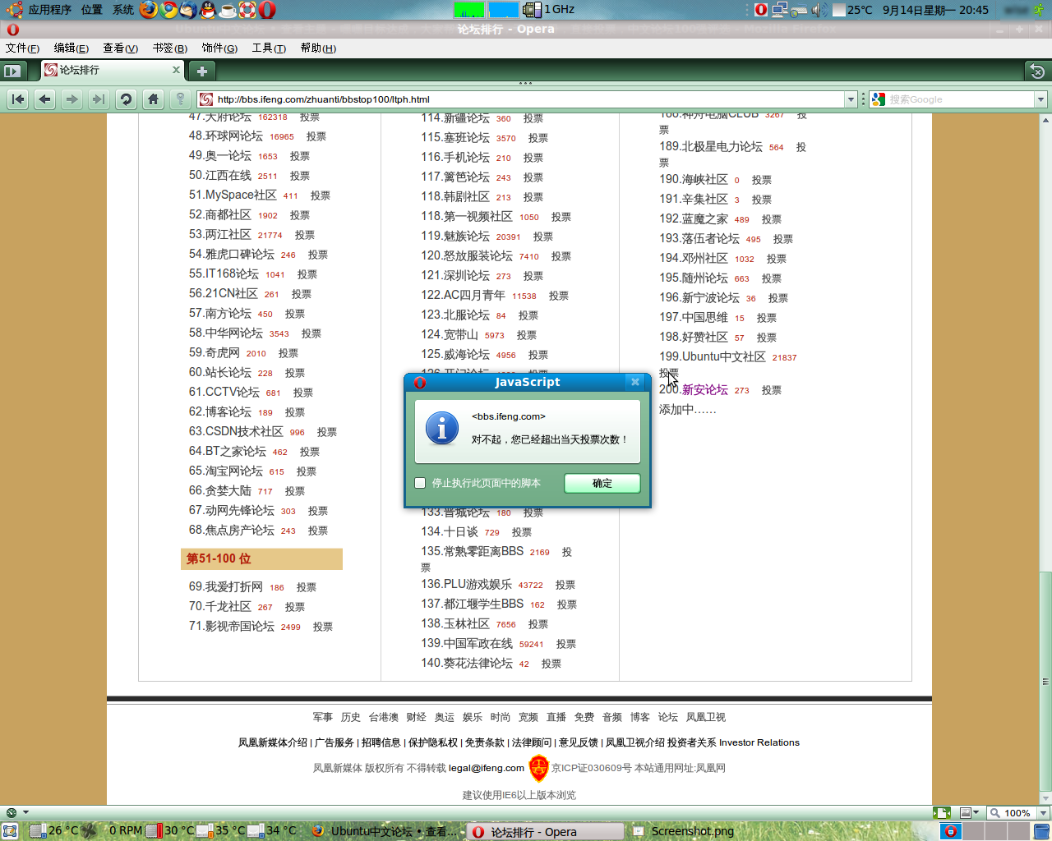Open the date and time clock applet
The image size is (1052, 841).
coord(935,10)
